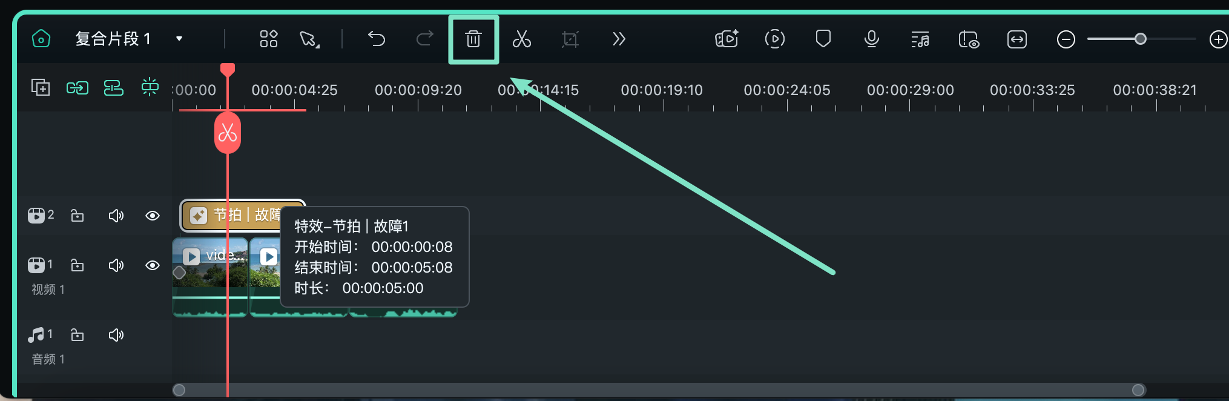Mute video track 视频 1 speaker
The height and width of the screenshot is (401, 1229).
tap(116, 265)
